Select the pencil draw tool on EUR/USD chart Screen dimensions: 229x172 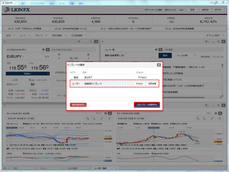coord(212,119)
